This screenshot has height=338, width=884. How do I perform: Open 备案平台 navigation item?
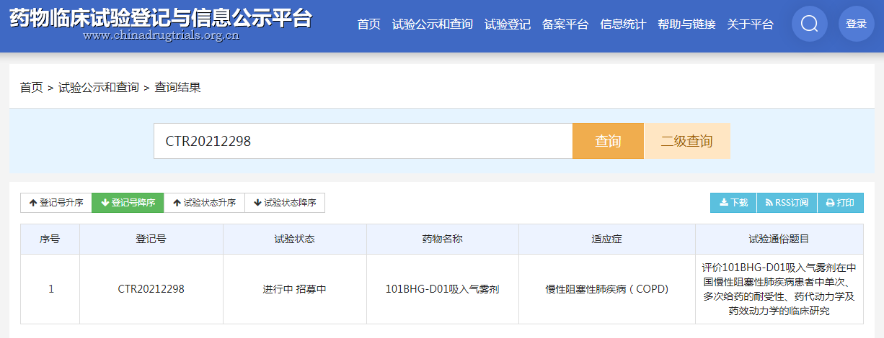565,24
